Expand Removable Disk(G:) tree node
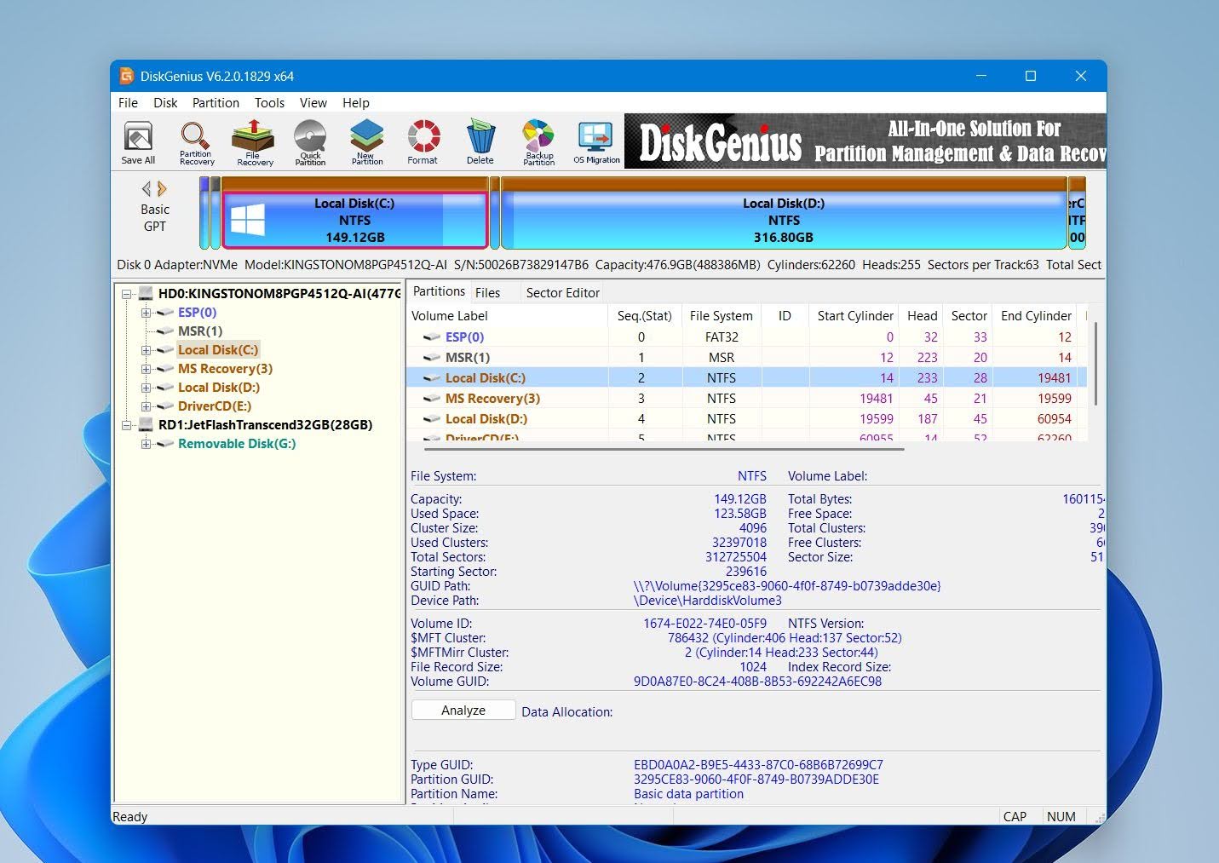This screenshot has width=1219, height=863. [x=146, y=444]
